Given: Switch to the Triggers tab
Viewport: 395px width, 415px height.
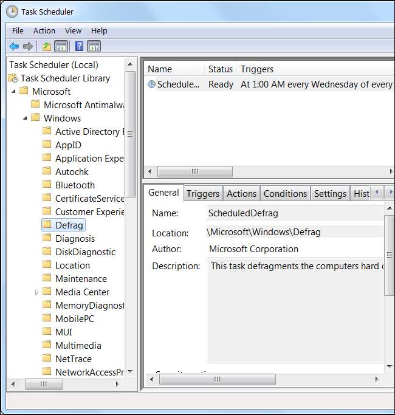Looking at the screenshot, I should (202, 193).
